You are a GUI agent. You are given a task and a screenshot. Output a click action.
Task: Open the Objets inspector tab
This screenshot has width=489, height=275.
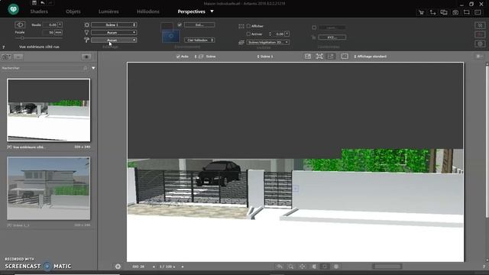[x=73, y=11]
